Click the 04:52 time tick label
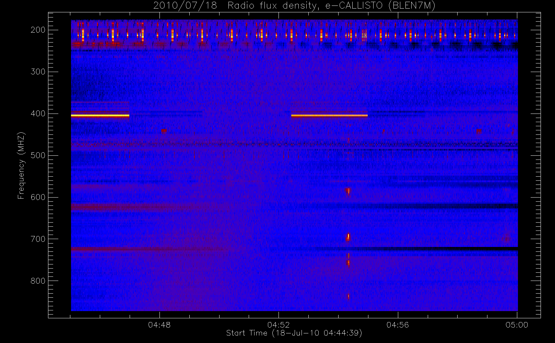Viewport: 555px width, 343px height. pos(279,324)
